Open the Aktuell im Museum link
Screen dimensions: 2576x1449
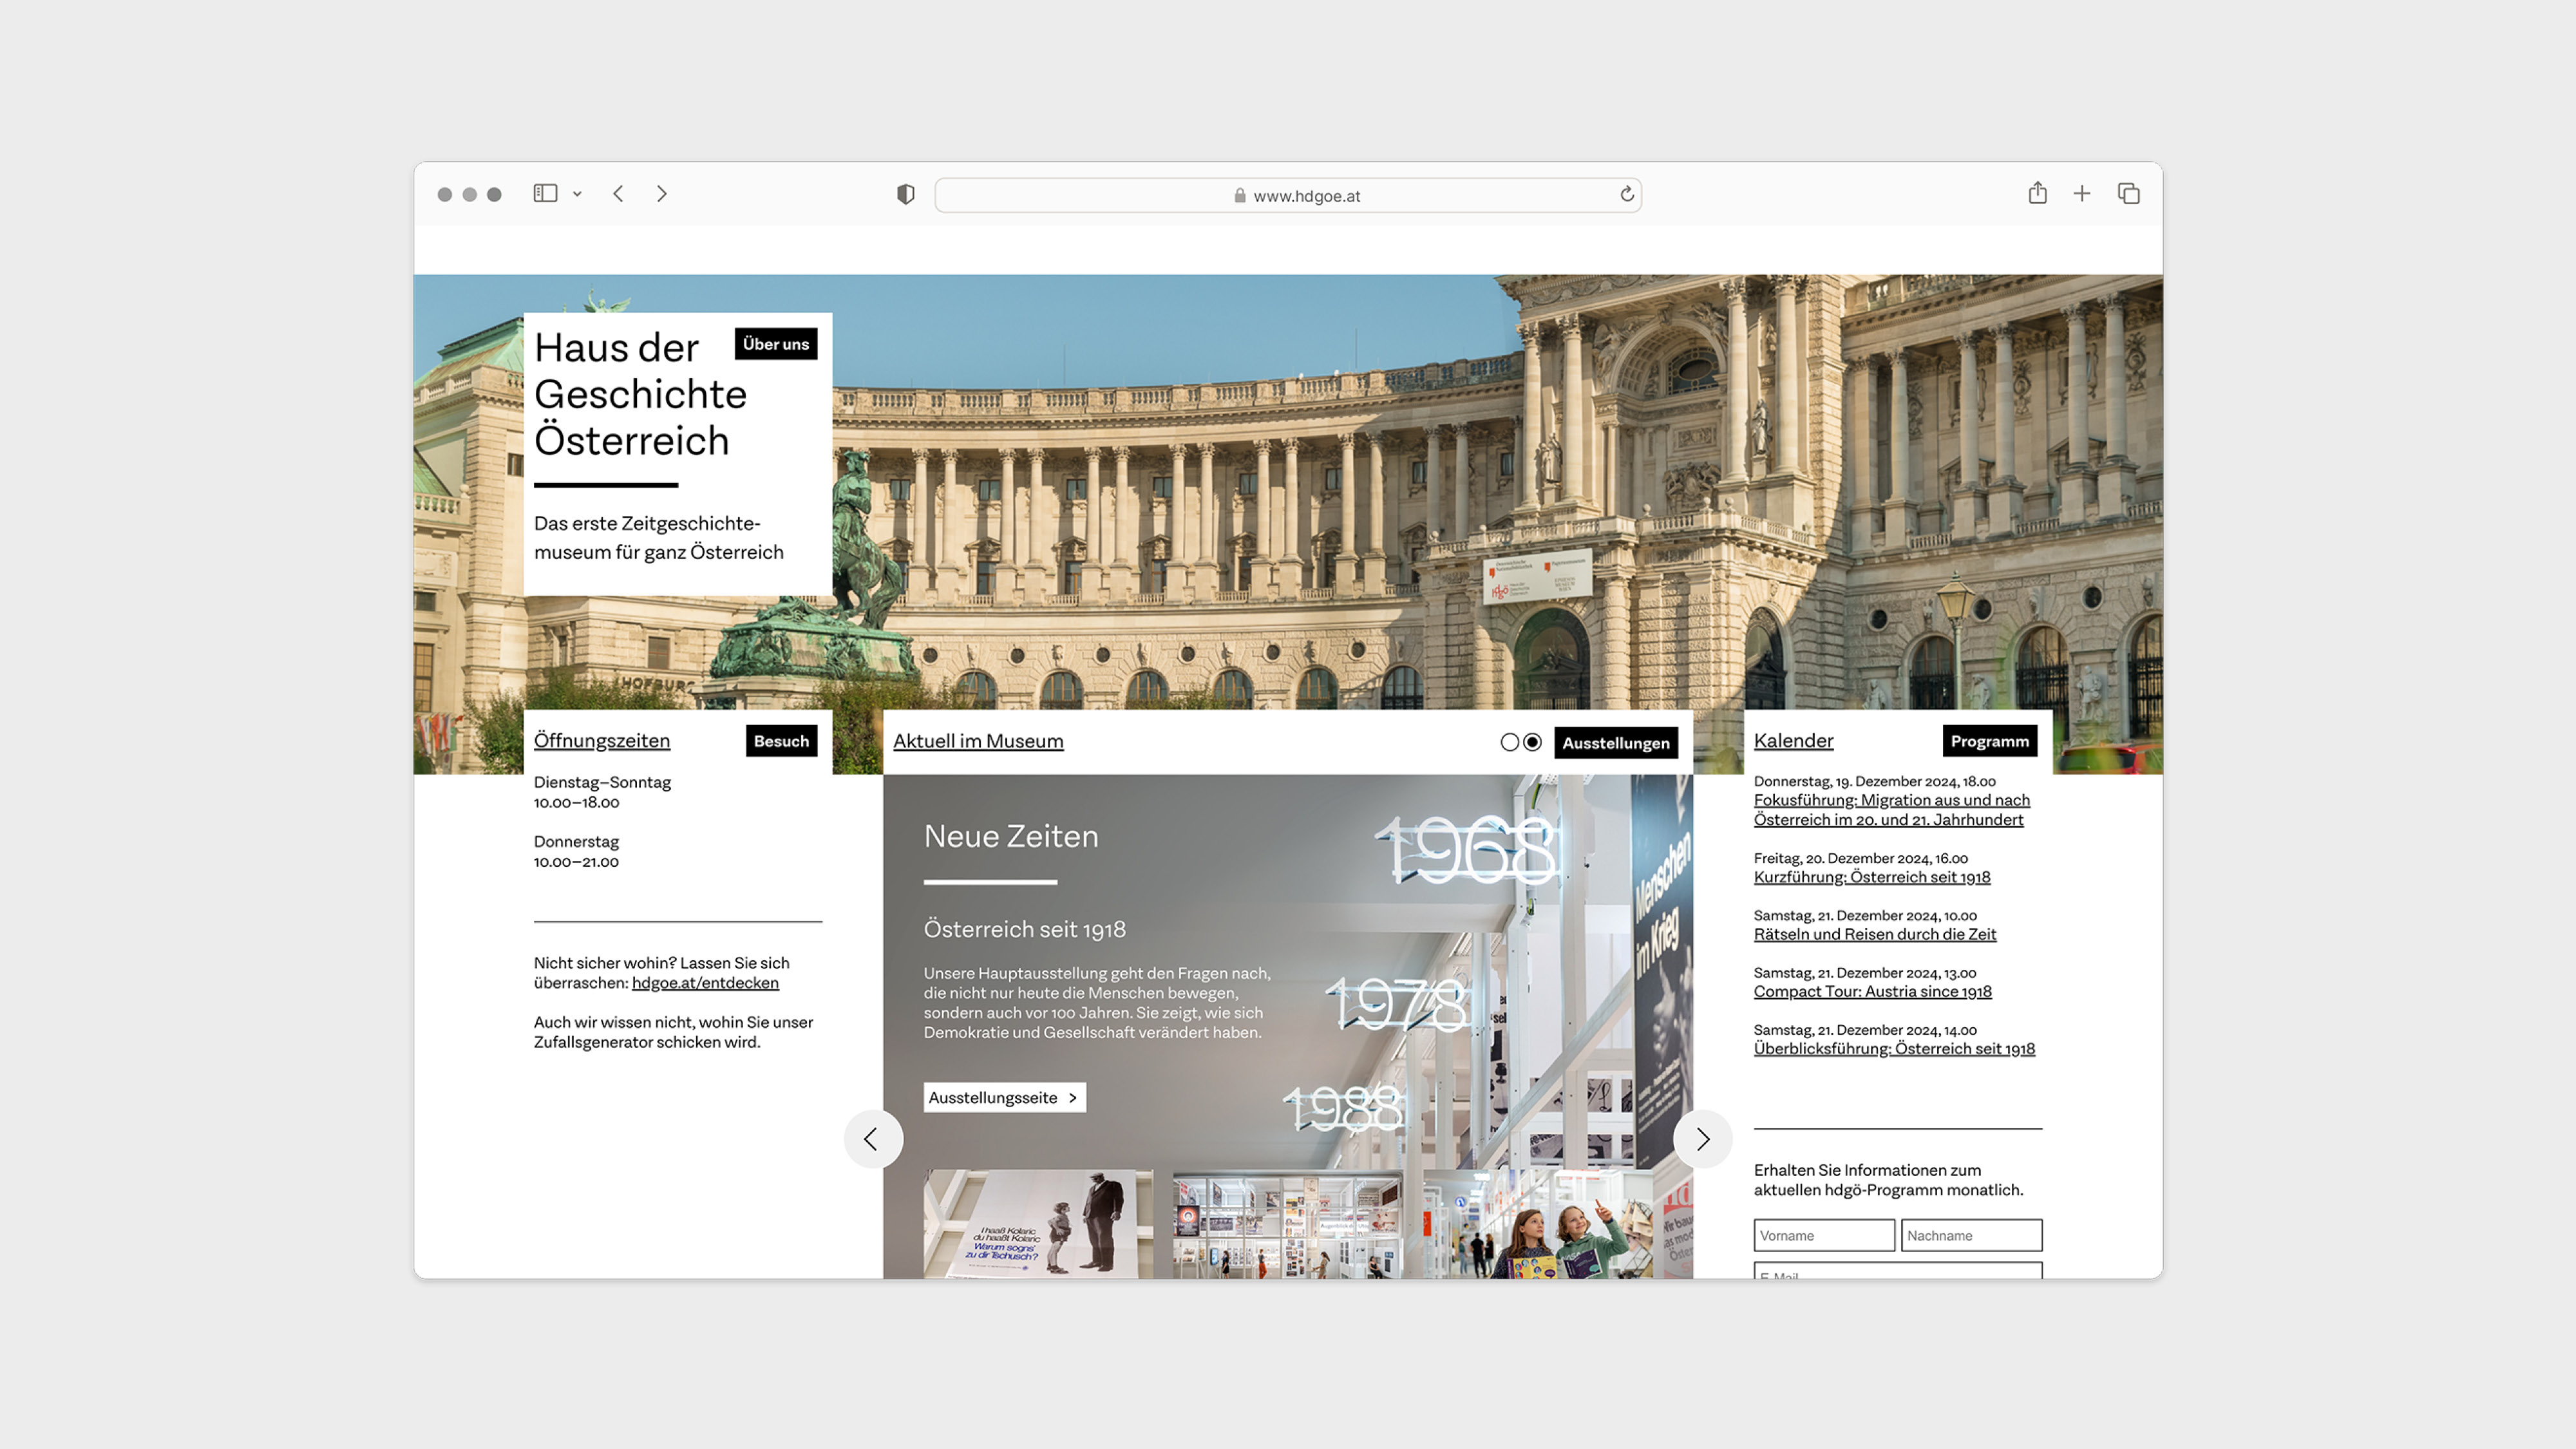tap(978, 741)
